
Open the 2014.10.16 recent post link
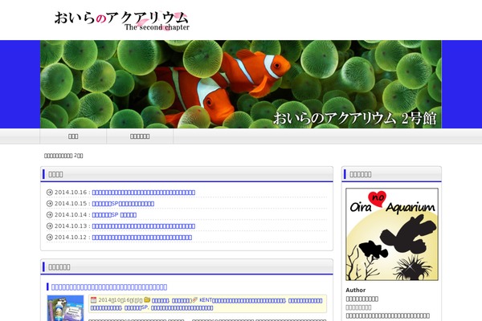click(144, 193)
